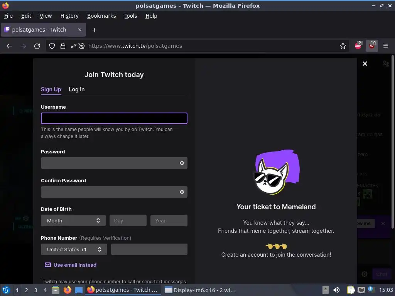The image size is (395, 296).
Task: Select the polsatgames - Twitch taskbar window
Action: click(122, 290)
